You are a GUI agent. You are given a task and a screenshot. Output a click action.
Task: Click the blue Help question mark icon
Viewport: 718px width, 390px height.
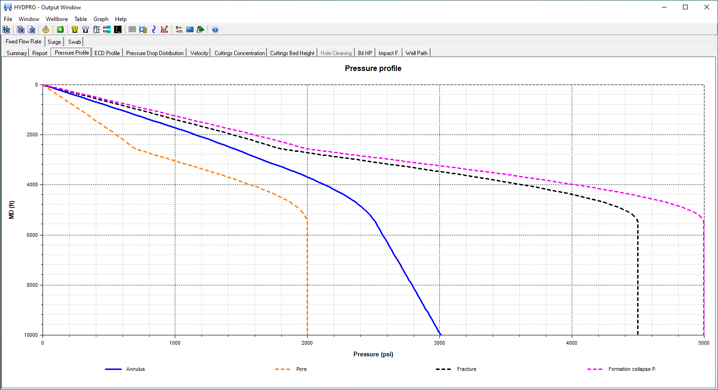[215, 29]
